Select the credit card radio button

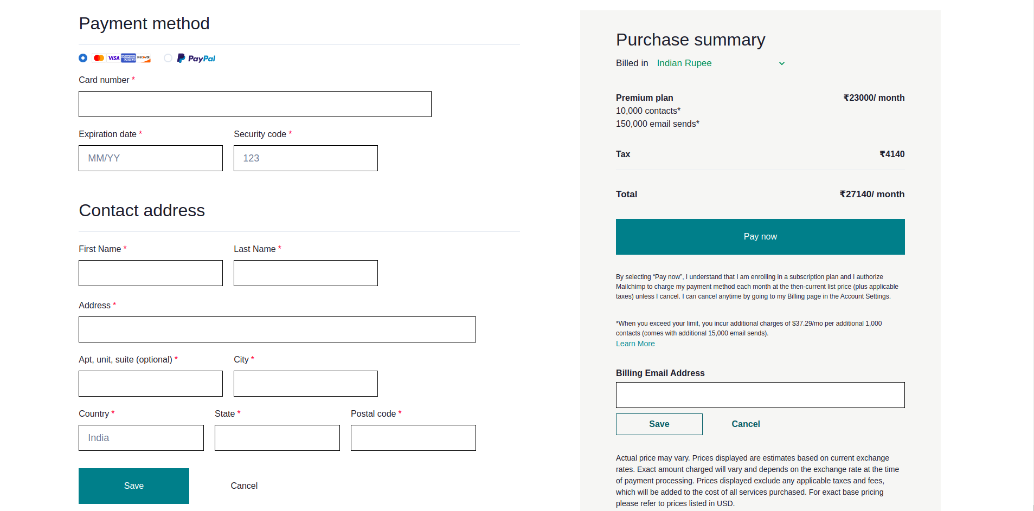[83, 58]
